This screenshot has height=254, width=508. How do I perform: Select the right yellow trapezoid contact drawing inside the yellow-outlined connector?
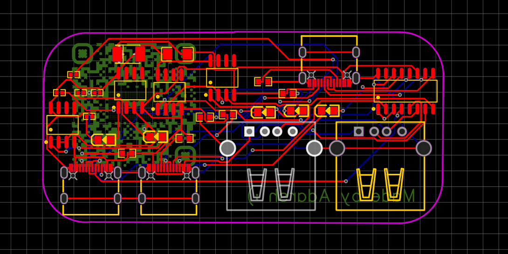[x=394, y=185]
